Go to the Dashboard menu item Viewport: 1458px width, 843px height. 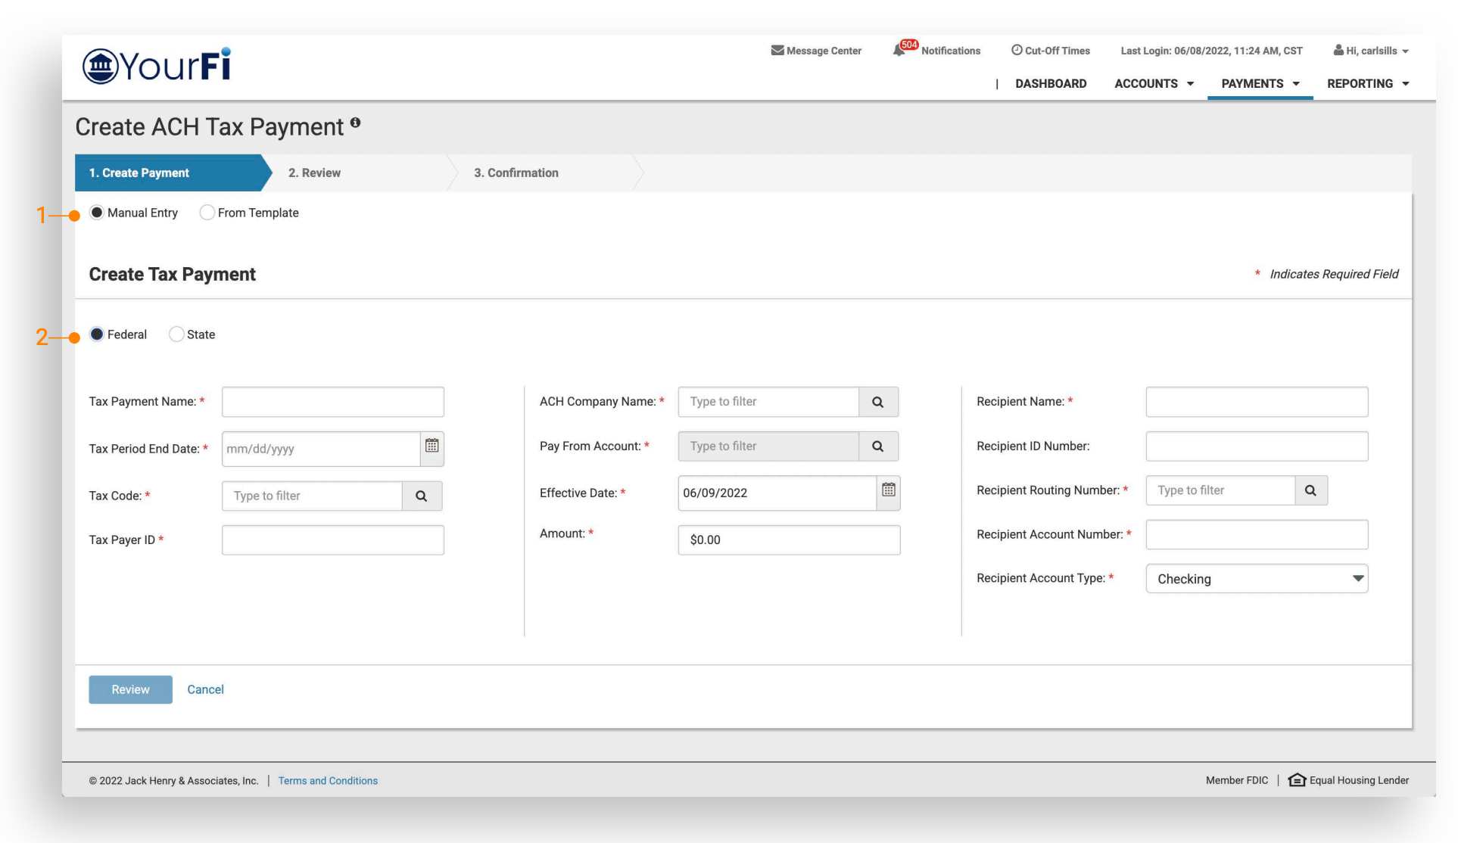pyautogui.click(x=1050, y=84)
